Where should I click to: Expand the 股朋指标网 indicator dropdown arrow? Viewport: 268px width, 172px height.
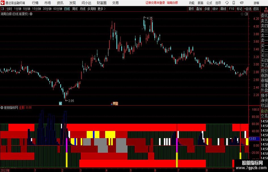pyautogui.click(x=2, y=108)
